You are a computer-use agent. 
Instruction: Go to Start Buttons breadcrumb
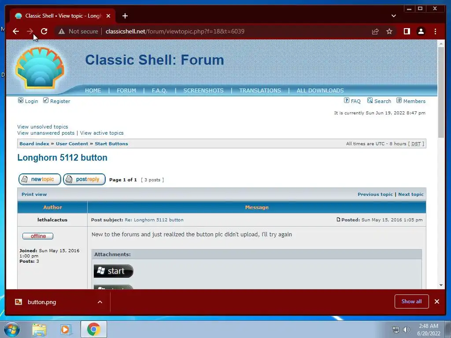click(x=111, y=144)
